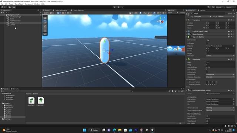Open Interpolate dropdown
This screenshot has height=133, width=237.
pyautogui.click(x=220, y=75)
